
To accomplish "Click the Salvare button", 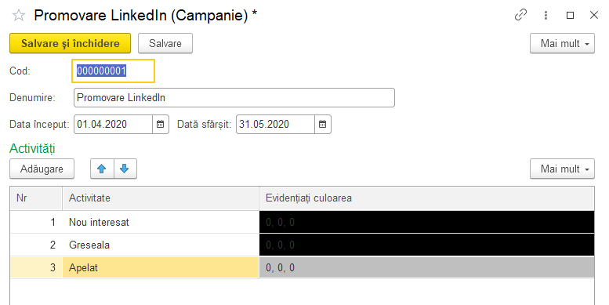I will (x=165, y=43).
